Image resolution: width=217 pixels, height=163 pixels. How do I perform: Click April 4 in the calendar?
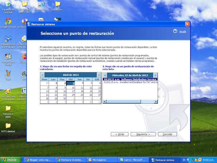pos(79,83)
